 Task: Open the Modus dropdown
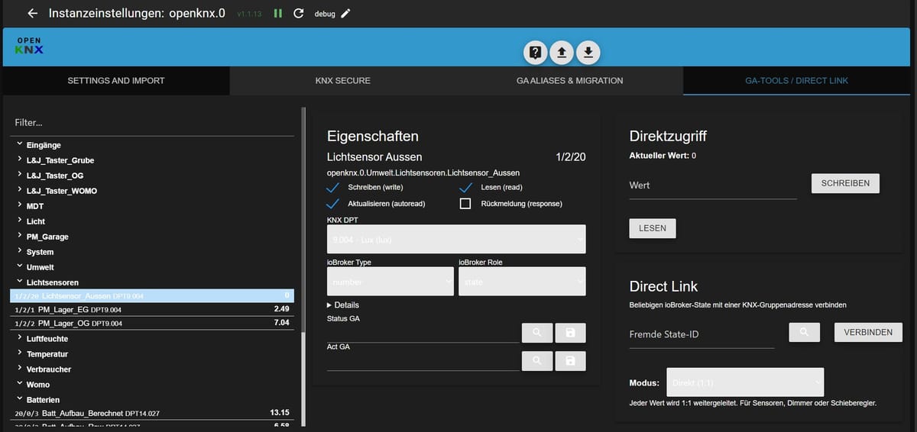(x=745, y=382)
